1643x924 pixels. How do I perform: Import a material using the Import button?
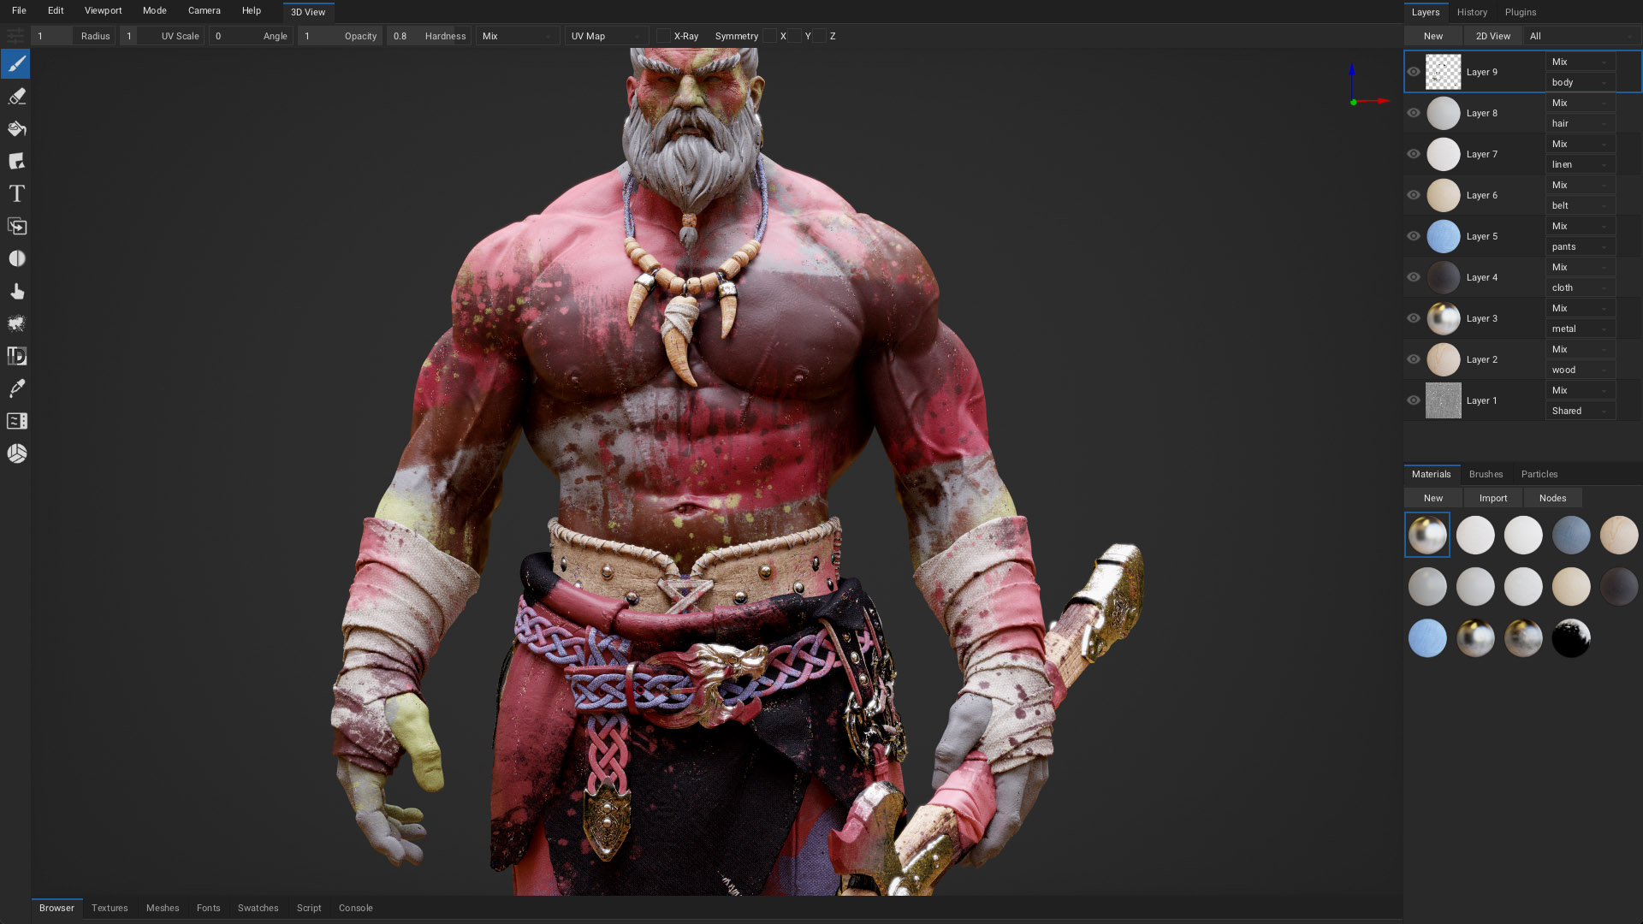[1492, 497]
